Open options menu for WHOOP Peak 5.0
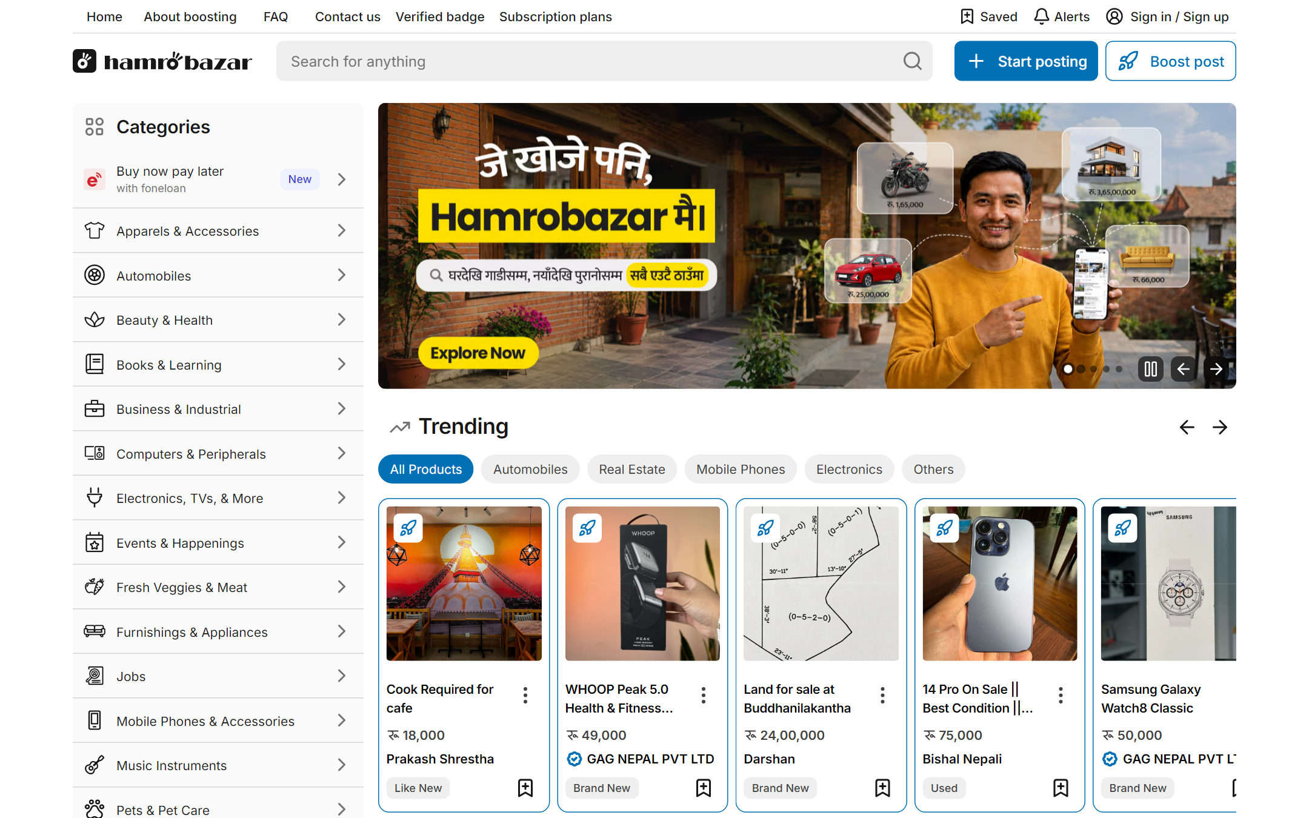The width and height of the screenshot is (1309, 818). 704,695
